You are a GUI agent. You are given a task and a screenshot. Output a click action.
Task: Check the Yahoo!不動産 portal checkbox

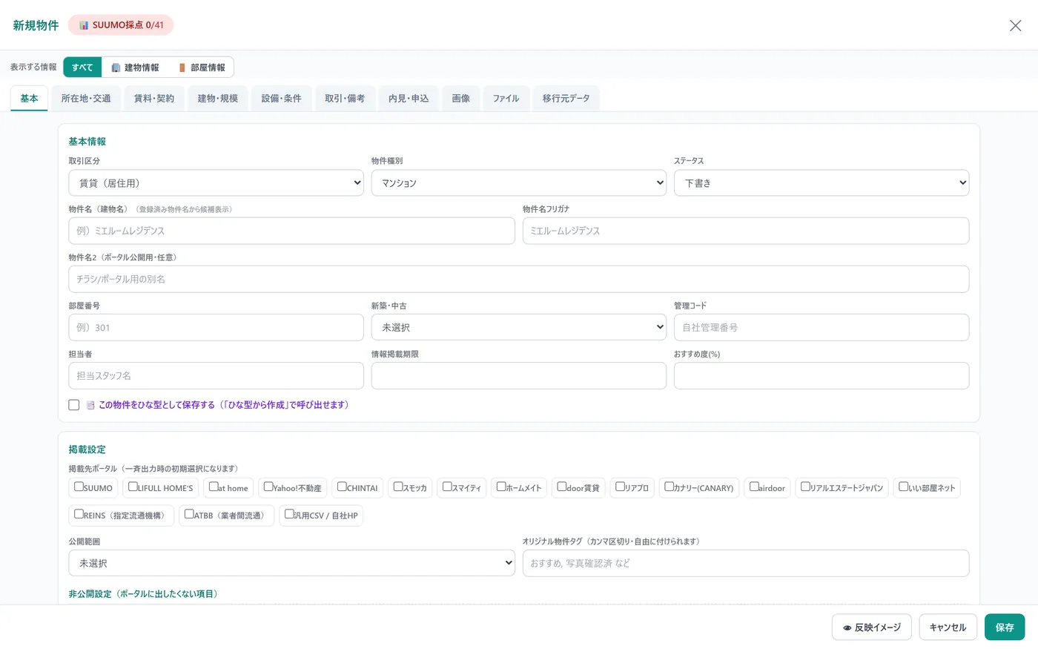point(268,487)
